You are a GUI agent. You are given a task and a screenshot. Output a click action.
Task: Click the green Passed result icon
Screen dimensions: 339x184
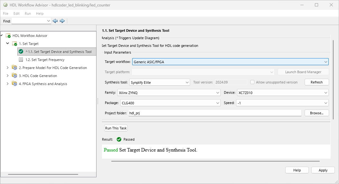119,139
